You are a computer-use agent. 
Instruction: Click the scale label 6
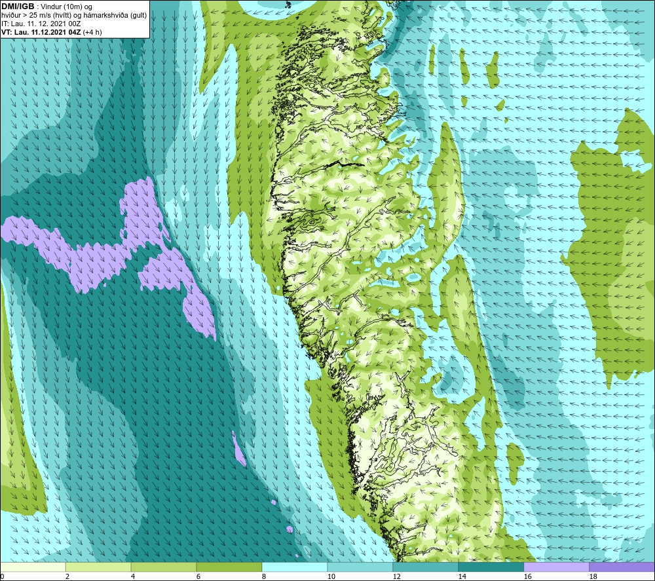click(198, 576)
